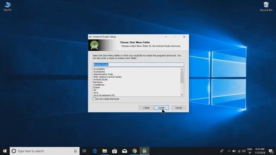Select Java Development Kit folder

click(x=104, y=95)
